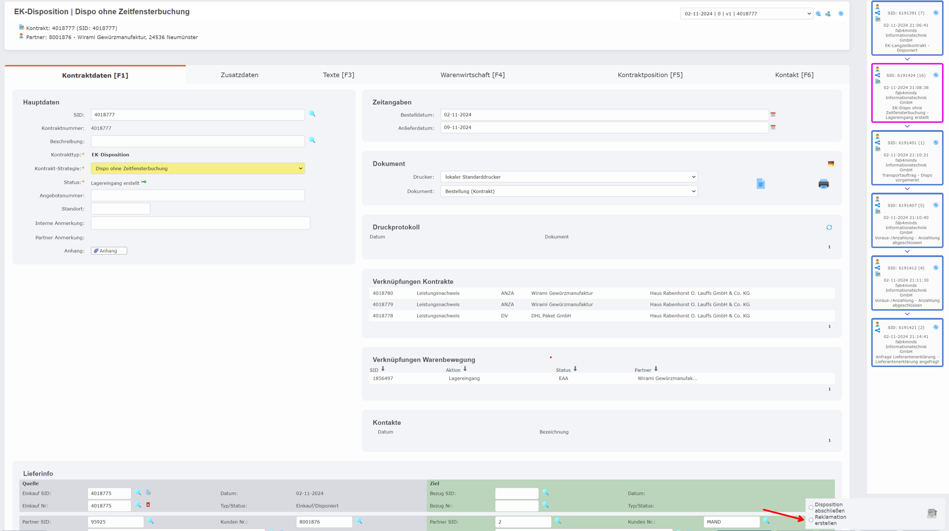This screenshot has height=531, width=949.
Task: Click share icon in SID 6191424 card
Action: 878,75
